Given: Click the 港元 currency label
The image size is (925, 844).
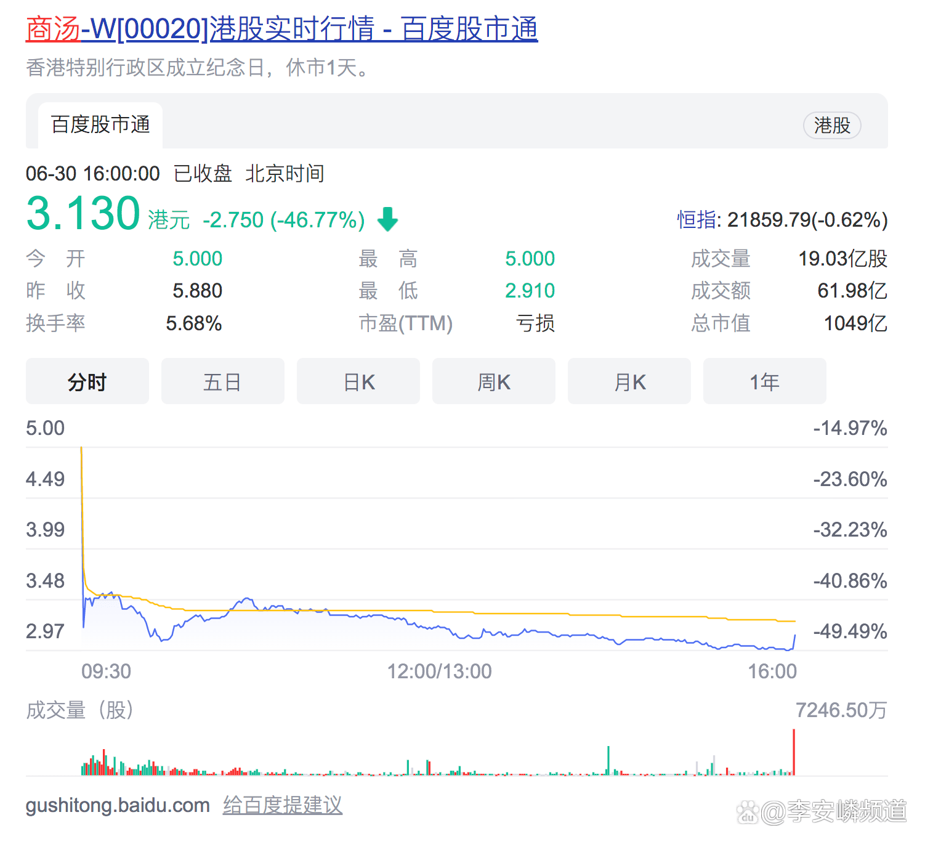Looking at the screenshot, I should pos(169,220).
